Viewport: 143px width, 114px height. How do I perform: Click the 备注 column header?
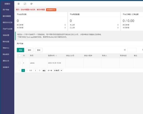point(136,55)
